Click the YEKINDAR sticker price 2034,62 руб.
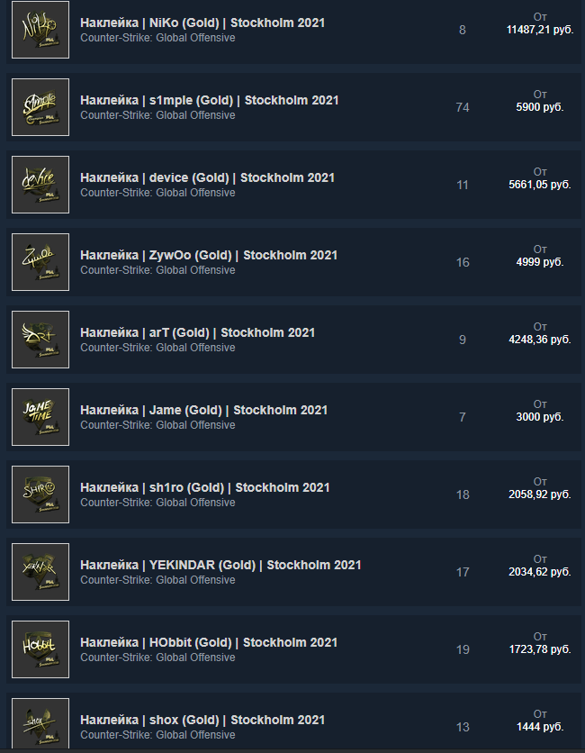Screen dimensions: 585x753 (x=540, y=572)
